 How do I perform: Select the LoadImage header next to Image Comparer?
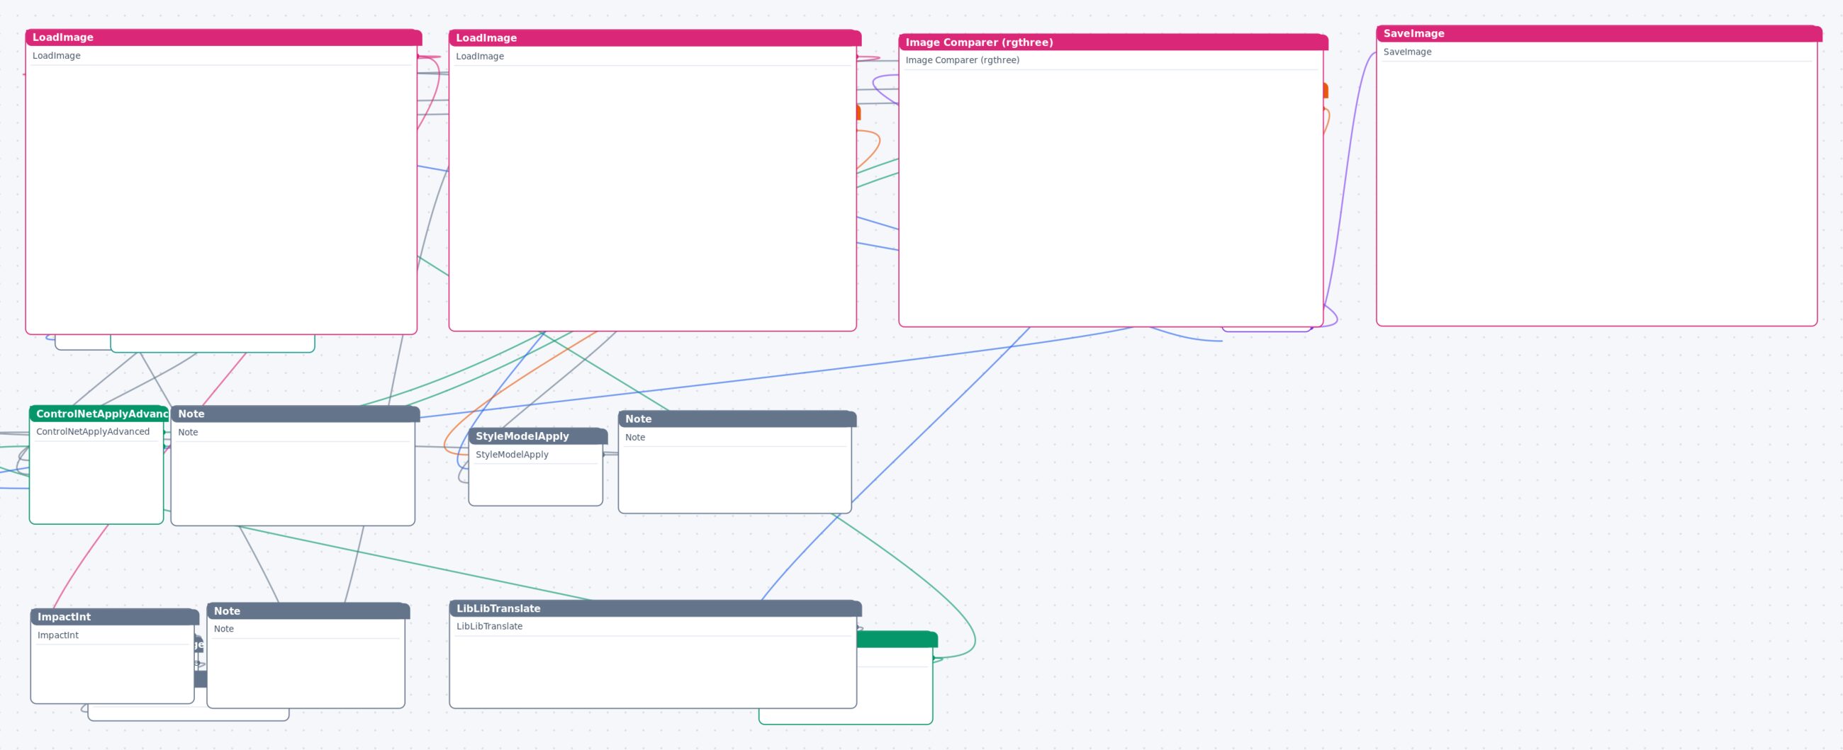point(655,38)
